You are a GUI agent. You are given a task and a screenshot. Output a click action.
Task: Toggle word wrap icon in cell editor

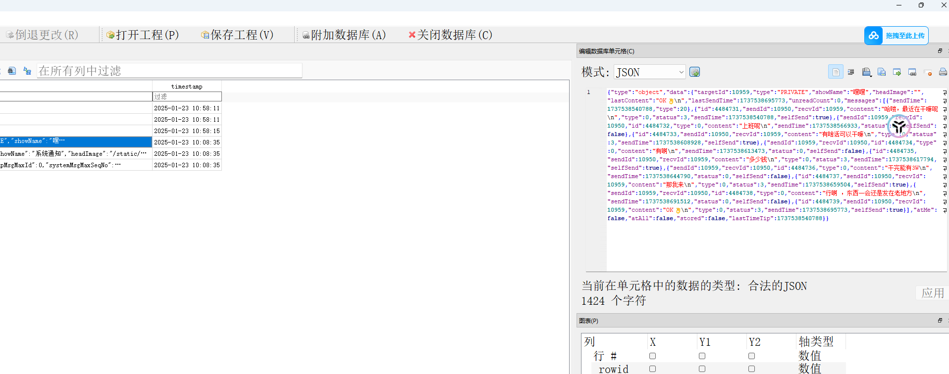point(836,72)
